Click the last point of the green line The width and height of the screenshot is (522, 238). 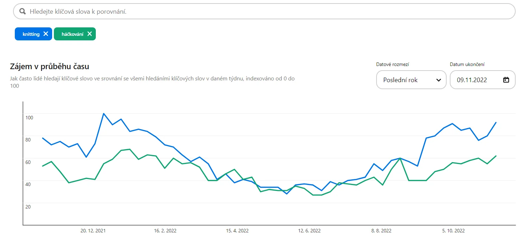point(496,156)
